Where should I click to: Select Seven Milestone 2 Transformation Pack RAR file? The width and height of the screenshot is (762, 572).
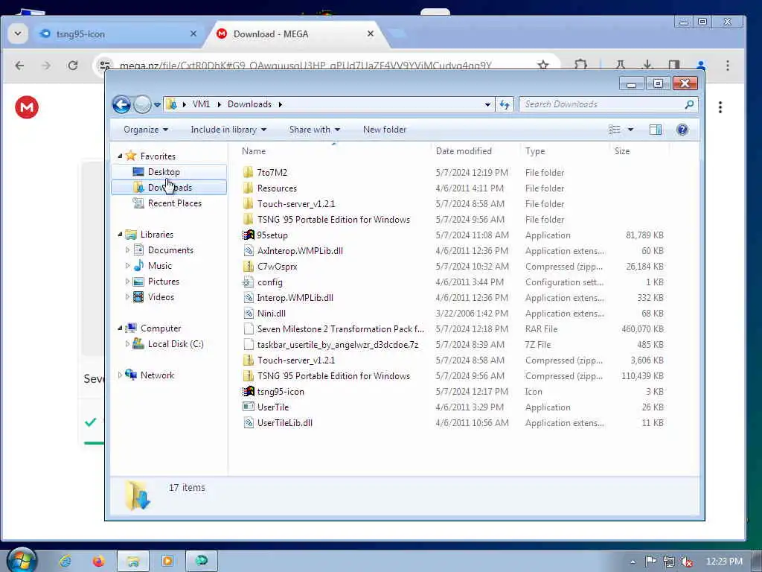453,328
